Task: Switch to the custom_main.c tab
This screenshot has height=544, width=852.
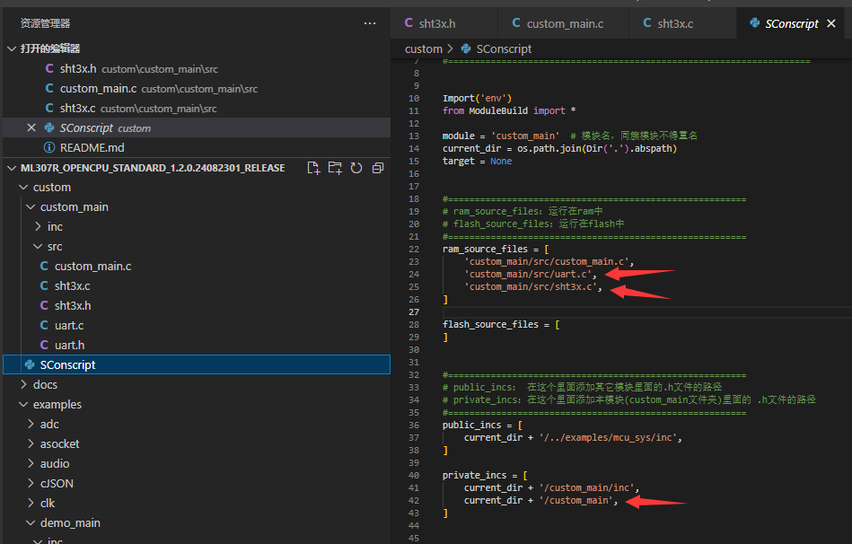Action: click(563, 23)
